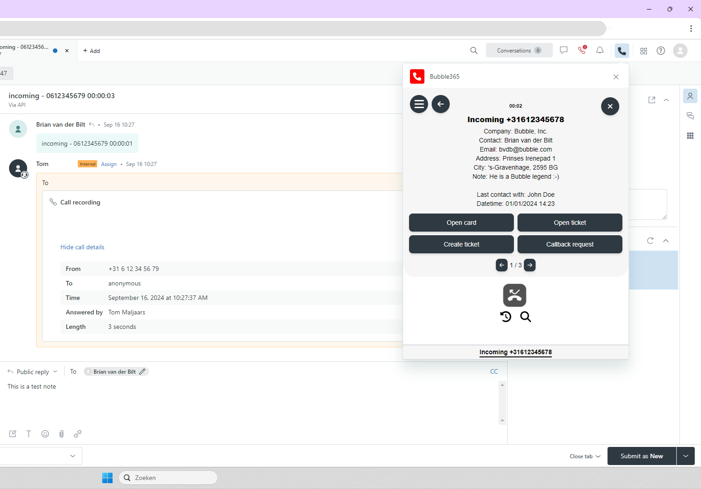Open the call history clock icon
701x489 pixels.
click(506, 317)
